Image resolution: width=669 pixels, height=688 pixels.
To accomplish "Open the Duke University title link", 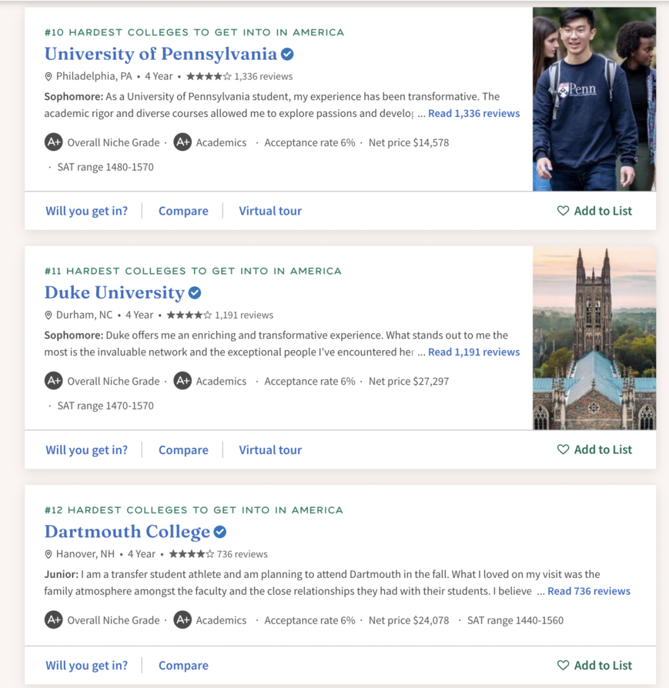I will coord(115,293).
